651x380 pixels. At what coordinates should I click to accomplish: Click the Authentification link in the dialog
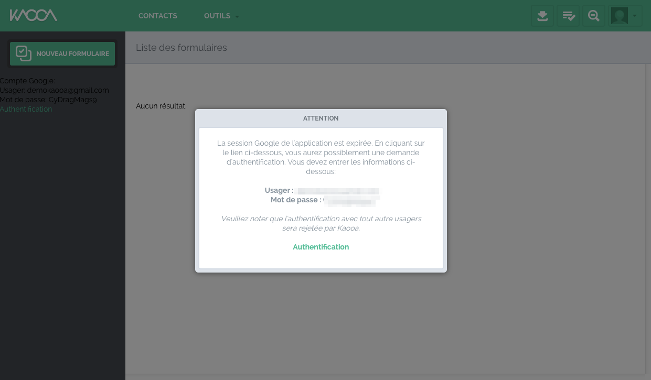coord(321,247)
